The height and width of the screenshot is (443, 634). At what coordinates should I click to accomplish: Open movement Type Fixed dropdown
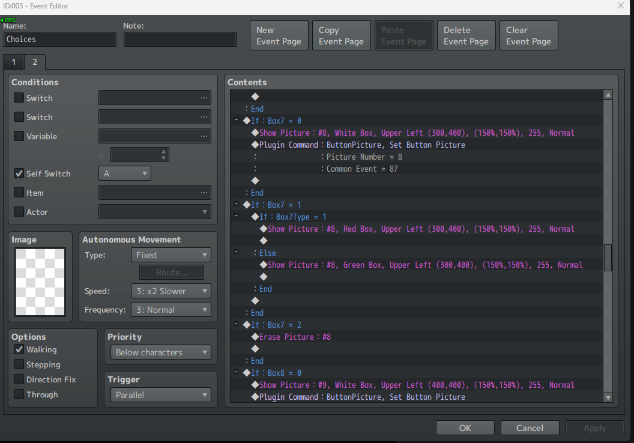point(171,255)
